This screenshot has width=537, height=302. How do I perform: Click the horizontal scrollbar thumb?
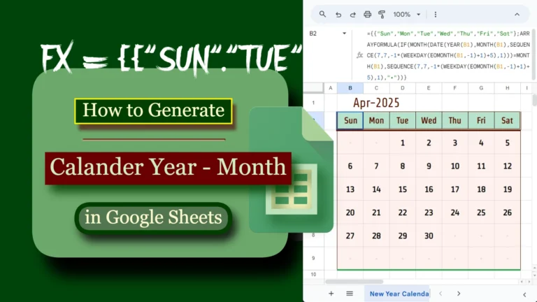pos(354,282)
